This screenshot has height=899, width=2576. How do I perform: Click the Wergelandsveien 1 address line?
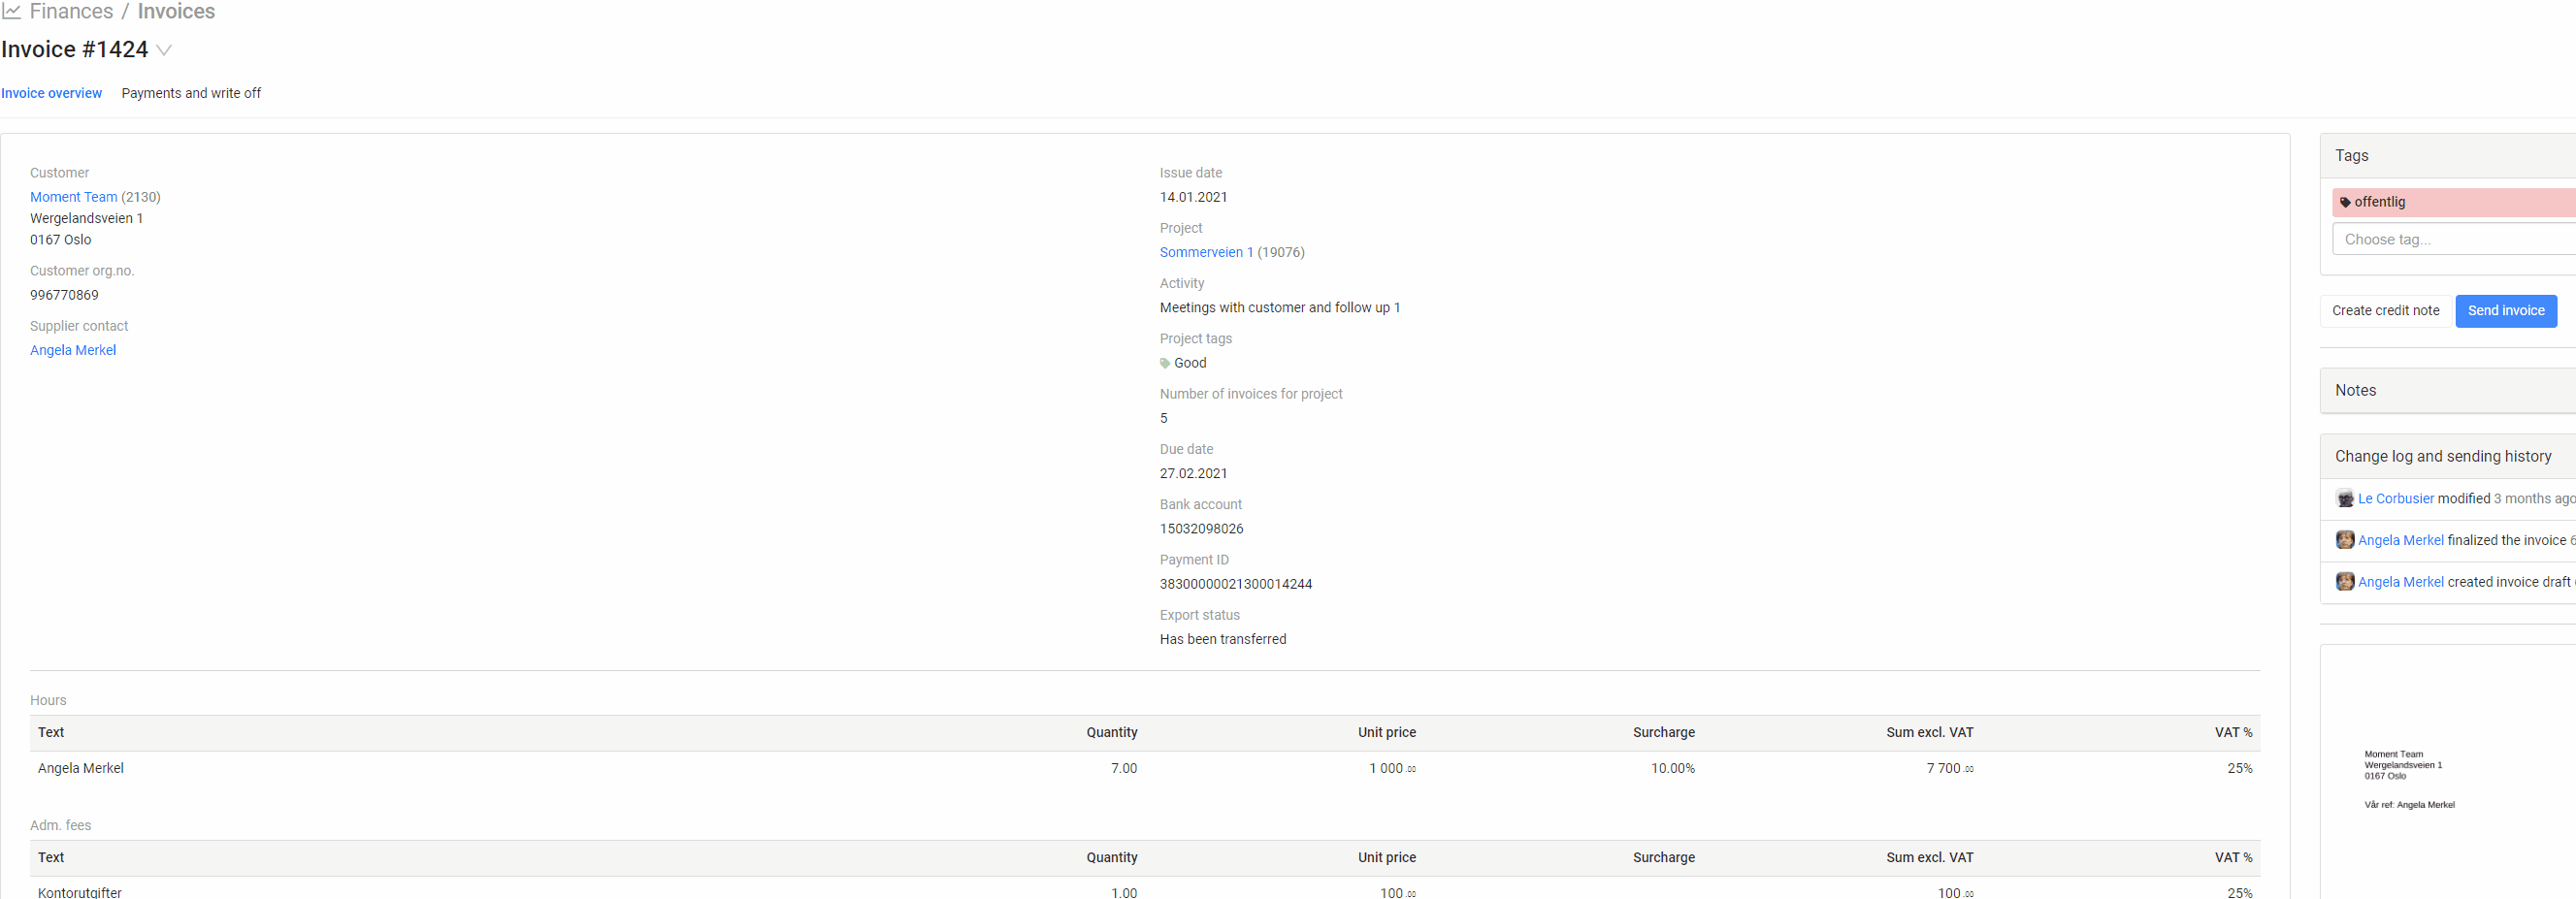coord(86,218)
